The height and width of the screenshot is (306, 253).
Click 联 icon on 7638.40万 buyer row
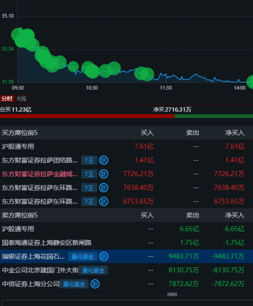pyautogui.click(x=104, y=188)
